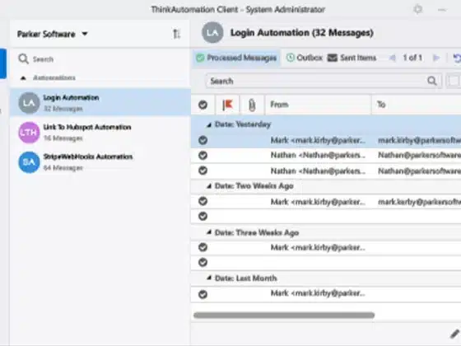This screenshot has height=346, width=461.
Task: Select Mark's sender cell under Two Weeks Ago
Action: pyautogui.click(x=318, y=202)
